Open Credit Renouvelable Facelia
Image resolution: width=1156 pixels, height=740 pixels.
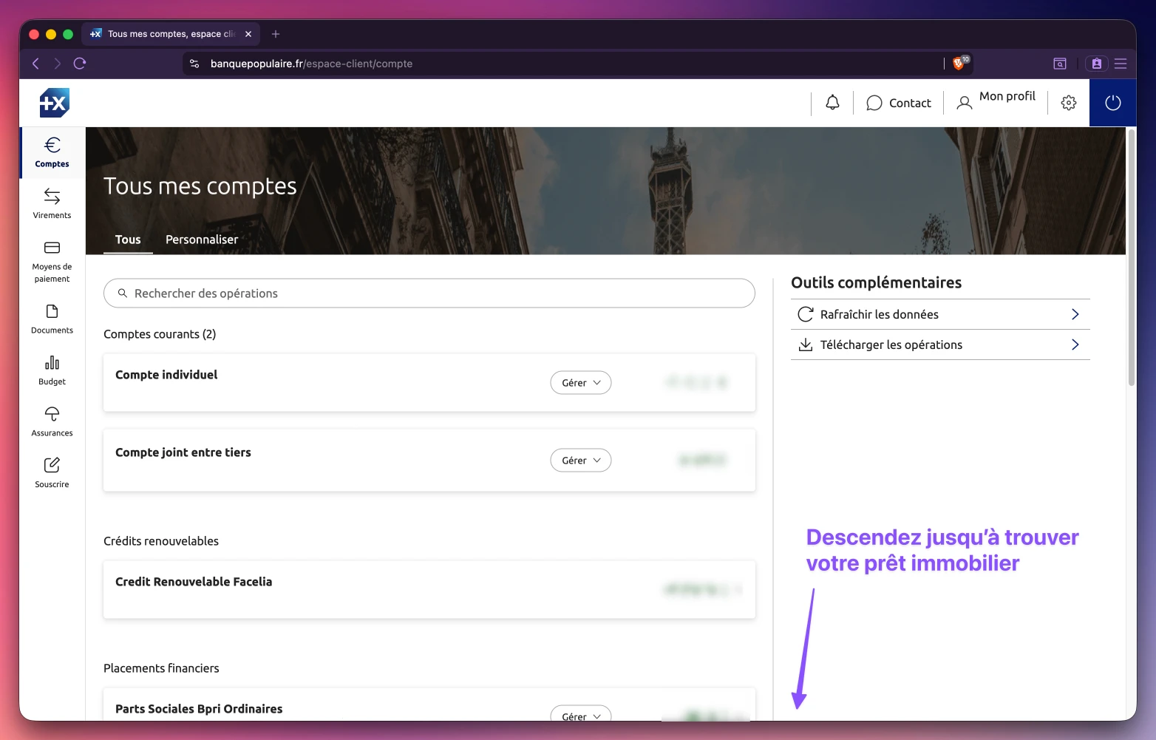429,589
